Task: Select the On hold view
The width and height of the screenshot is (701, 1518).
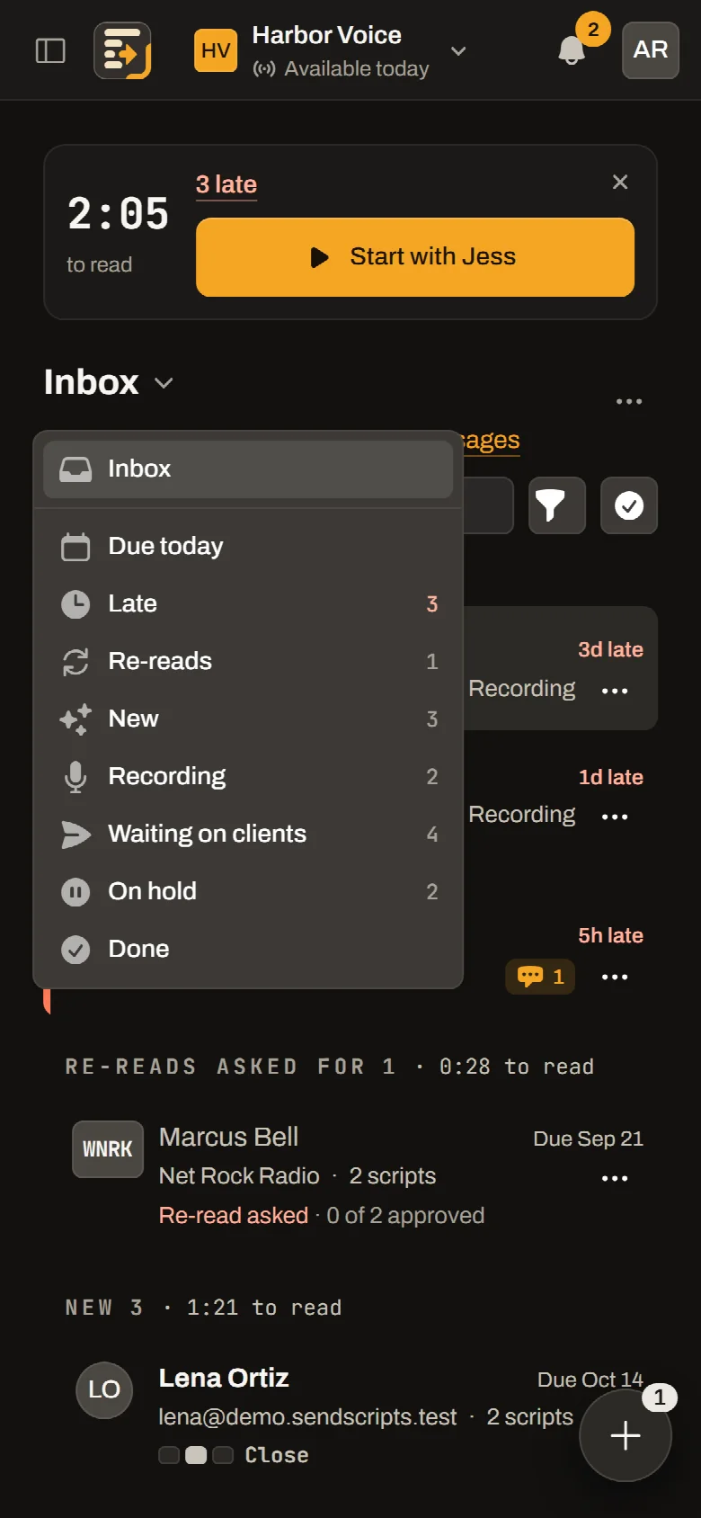Action: pyautogui.click(x=248, y=891)
